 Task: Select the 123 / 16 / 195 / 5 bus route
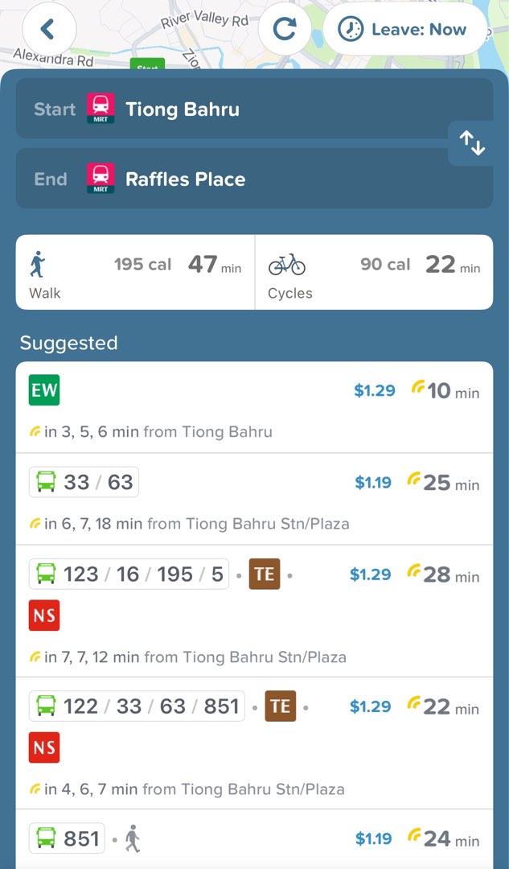(254, 611)
